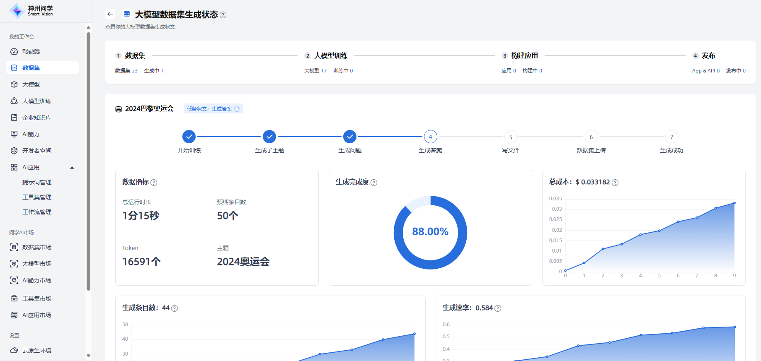Viewport: 761px width, 361px height.
Task: Click the AI应用市场 icon
Action: tap(14, 315)
